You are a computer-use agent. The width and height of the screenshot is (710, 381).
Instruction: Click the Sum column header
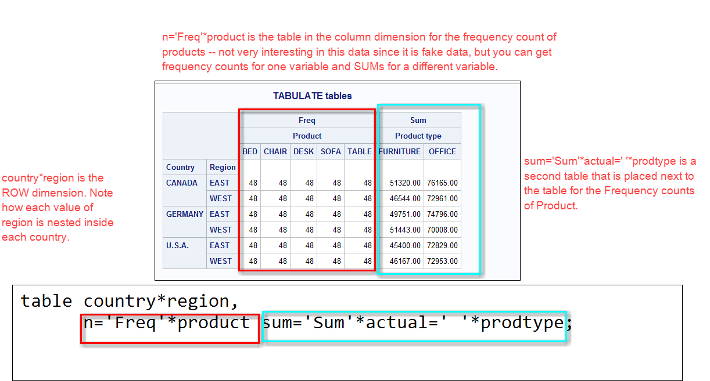pyautogui.click(x=419, y=120)
